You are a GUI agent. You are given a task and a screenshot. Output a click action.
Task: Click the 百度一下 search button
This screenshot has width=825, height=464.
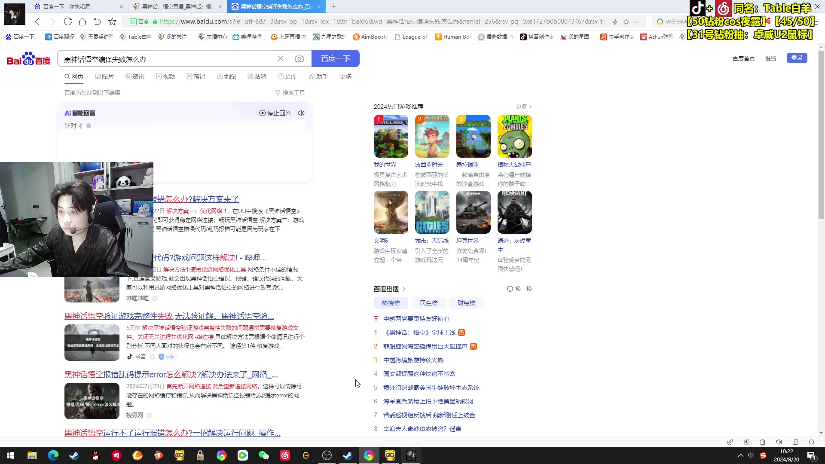pyautogui.click(x=336, y=58)
